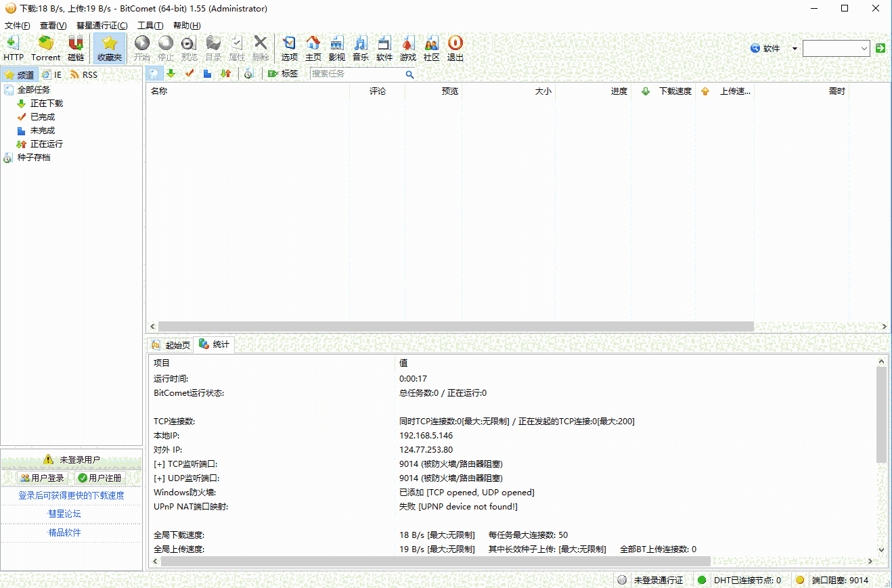Click the 搜索任务 search field
This screenshot has width=892, height=588.
357,74
